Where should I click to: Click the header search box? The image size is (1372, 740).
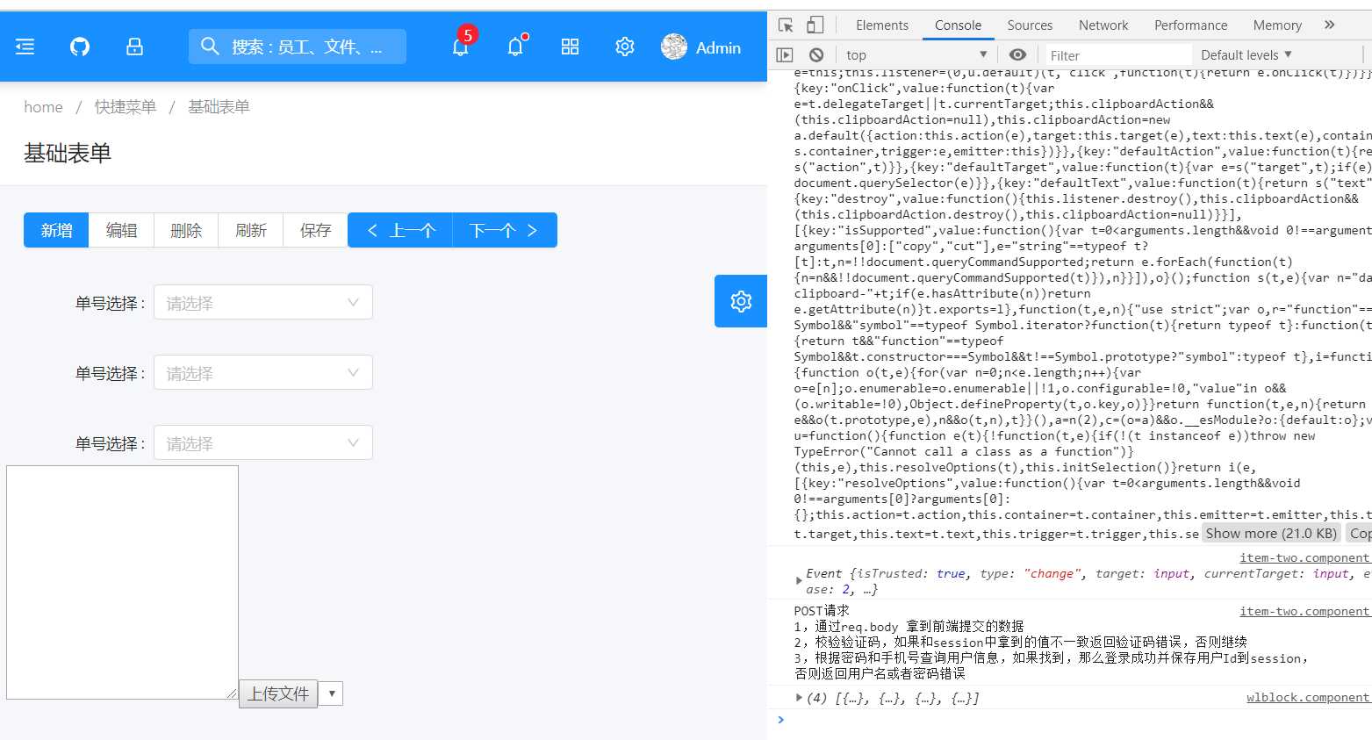pos(298,47)
